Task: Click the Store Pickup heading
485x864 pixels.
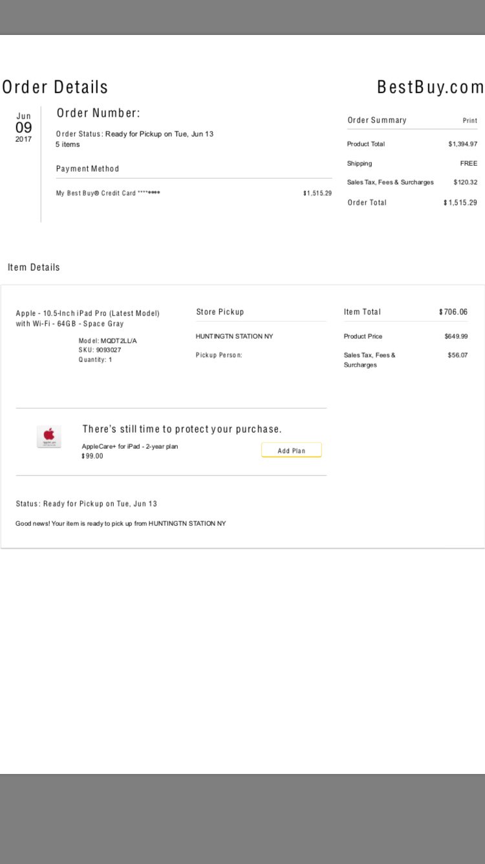Action: point(220,312)
